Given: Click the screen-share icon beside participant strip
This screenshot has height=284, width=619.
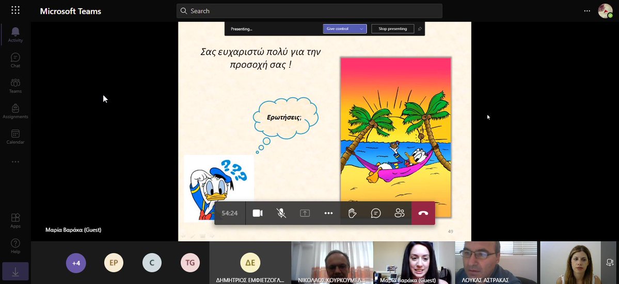Looking at the screenshot, I should click(x=610, y=262).
